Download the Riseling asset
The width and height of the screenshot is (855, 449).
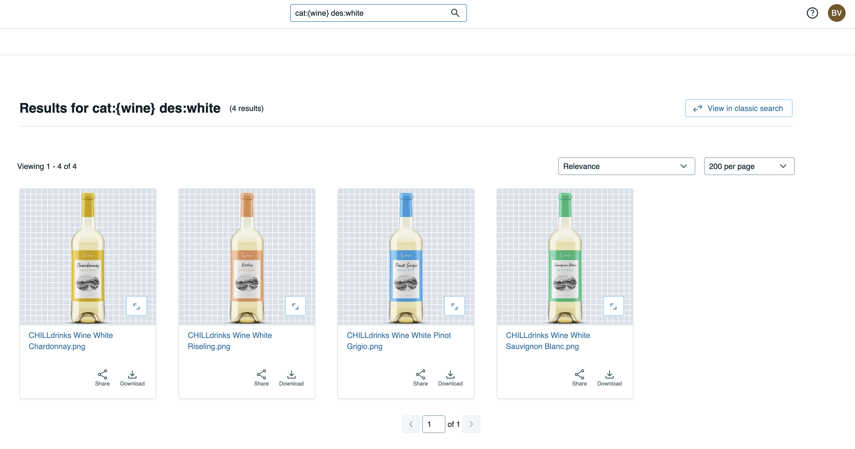pyautogui.click(x=291, y=378)
